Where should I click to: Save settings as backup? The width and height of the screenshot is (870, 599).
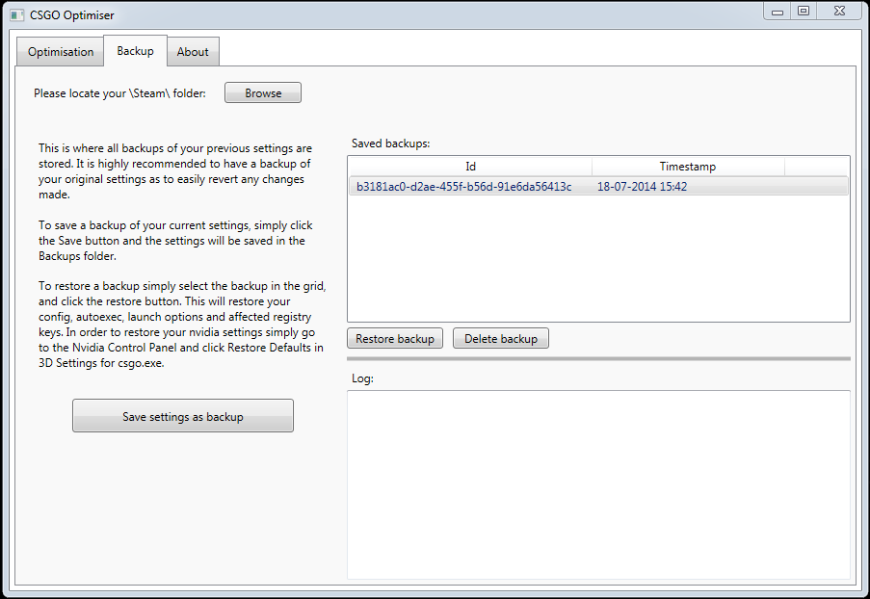[x=182, y=416]
